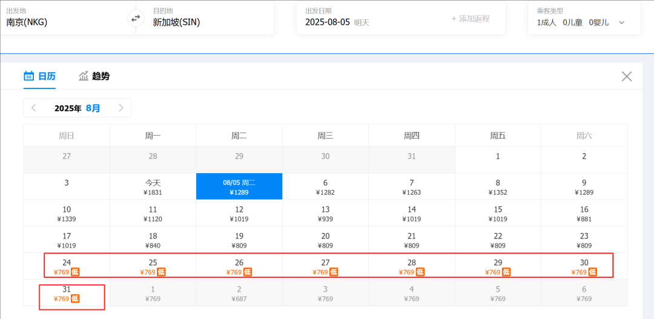654x319 pixels.
Task: Select August 12 priced ¥1019
Action: (239, 213)
